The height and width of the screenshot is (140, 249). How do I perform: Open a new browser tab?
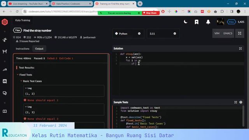click(140, 3)
